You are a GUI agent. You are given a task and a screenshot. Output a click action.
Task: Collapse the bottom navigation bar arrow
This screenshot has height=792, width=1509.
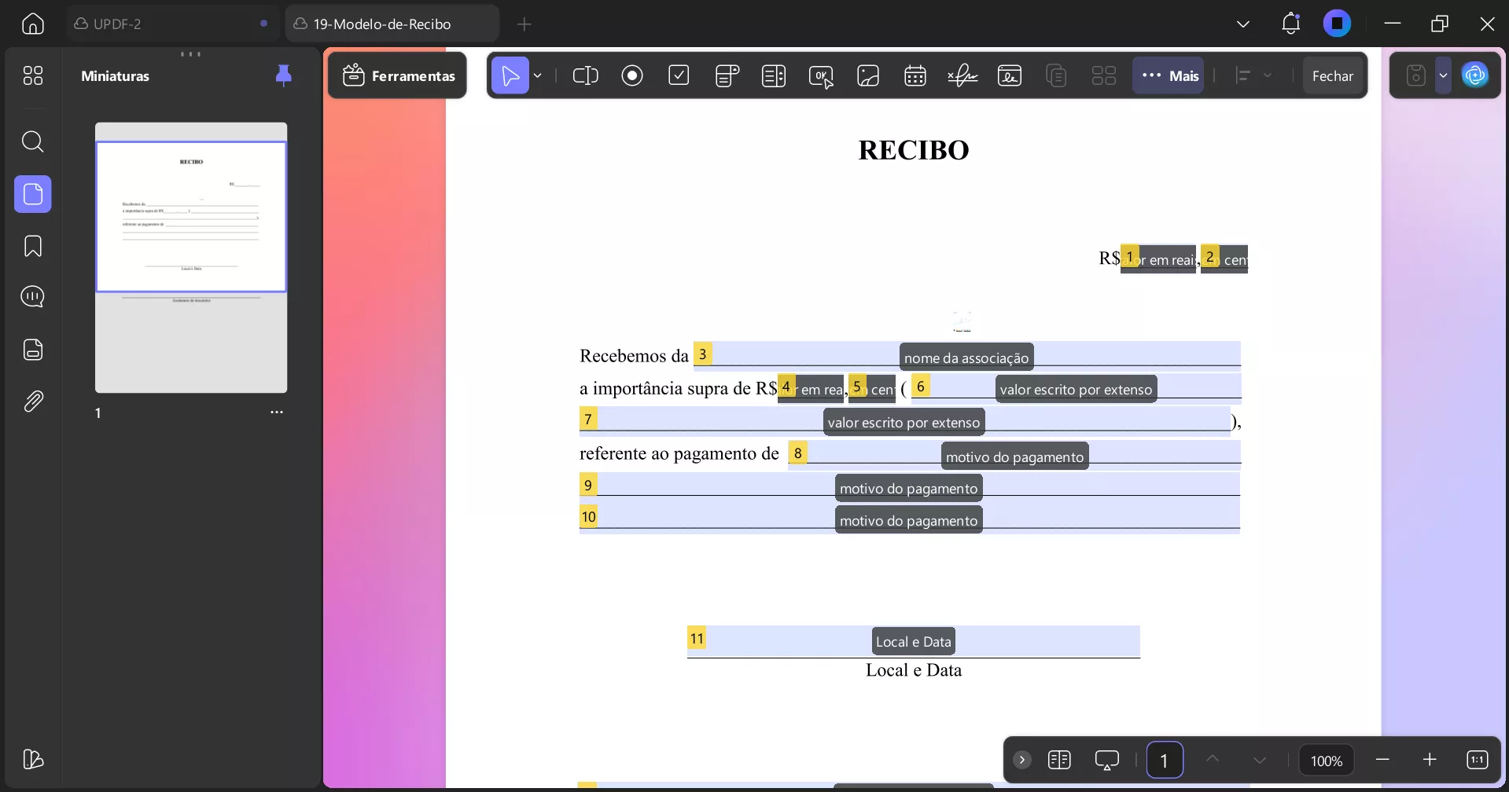coord(1021,760)
